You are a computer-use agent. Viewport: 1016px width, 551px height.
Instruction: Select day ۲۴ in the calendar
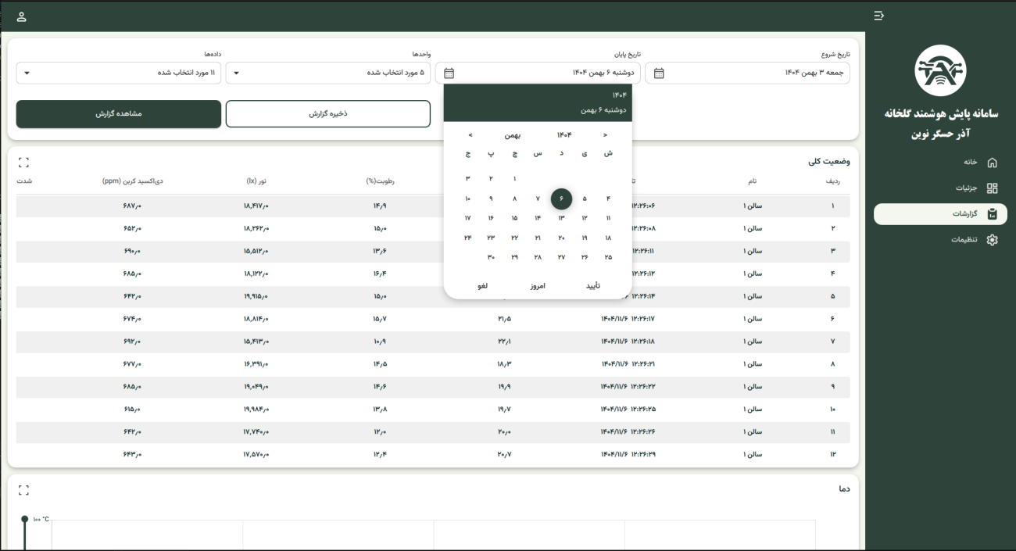click(x=467, y=238)
